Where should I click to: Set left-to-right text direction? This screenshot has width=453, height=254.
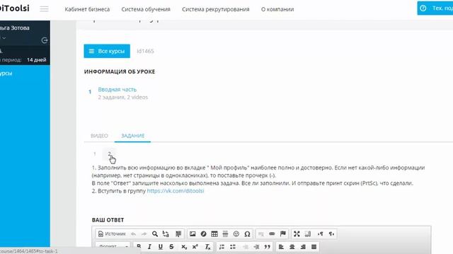[321, 234]
